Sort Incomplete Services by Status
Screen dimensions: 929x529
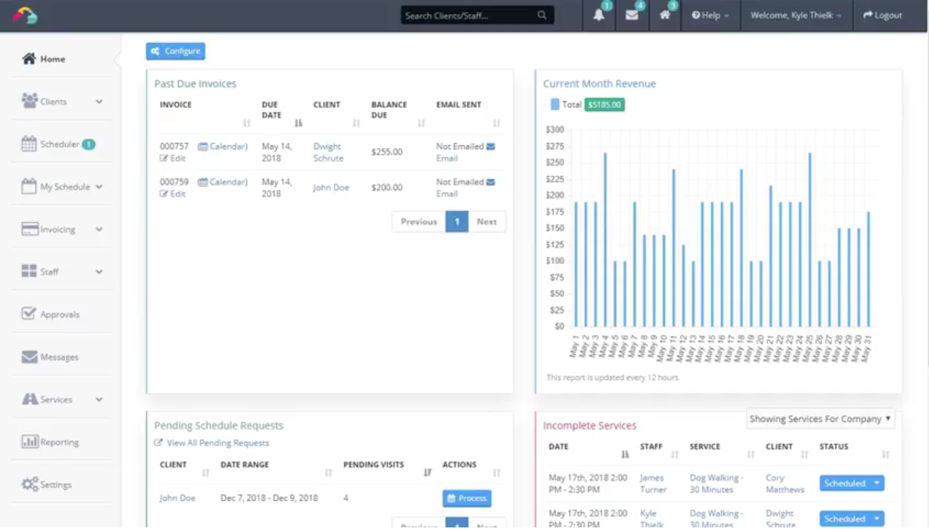886,455
